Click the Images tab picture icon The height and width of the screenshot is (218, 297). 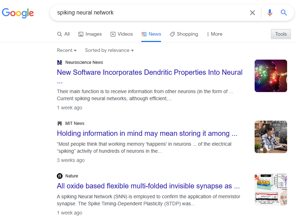click(81, 34)
